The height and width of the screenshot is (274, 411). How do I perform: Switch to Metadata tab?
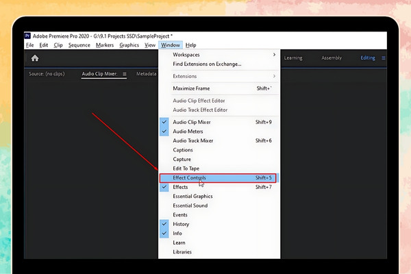tap(146, 74)
